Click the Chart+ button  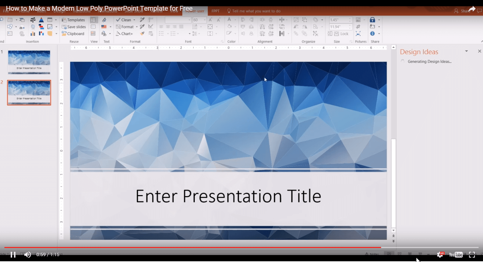pos(124,33)
